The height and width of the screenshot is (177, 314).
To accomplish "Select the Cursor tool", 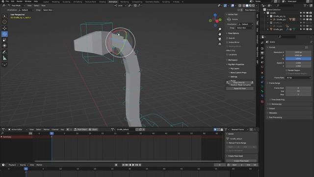I will (4, 22).
